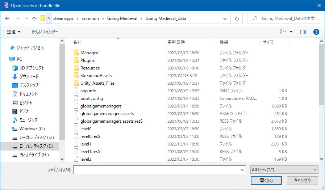Select the level1.resS file

tap(90, 152)
